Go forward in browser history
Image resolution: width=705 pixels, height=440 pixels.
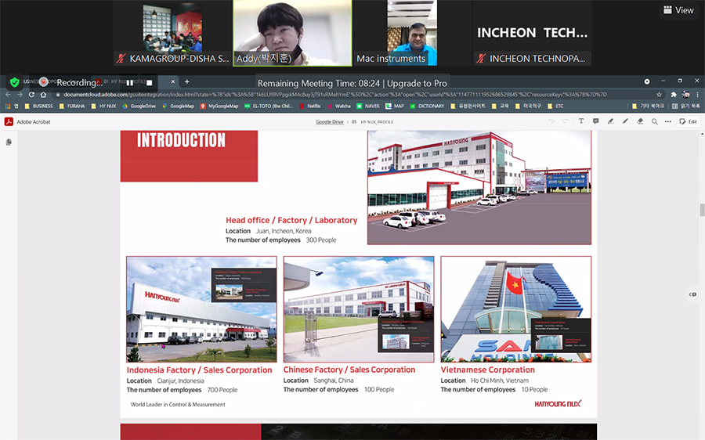tap(20, 95)
